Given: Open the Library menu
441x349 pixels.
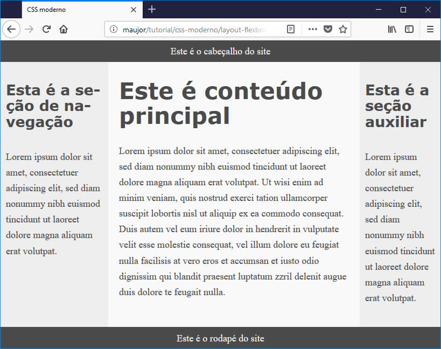Looking at the screenshot, I should [392, 29].
